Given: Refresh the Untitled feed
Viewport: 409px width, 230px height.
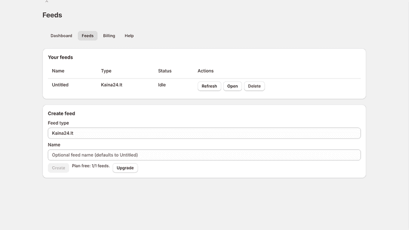Looking at the screenshot, I should [x=209, y=86].
